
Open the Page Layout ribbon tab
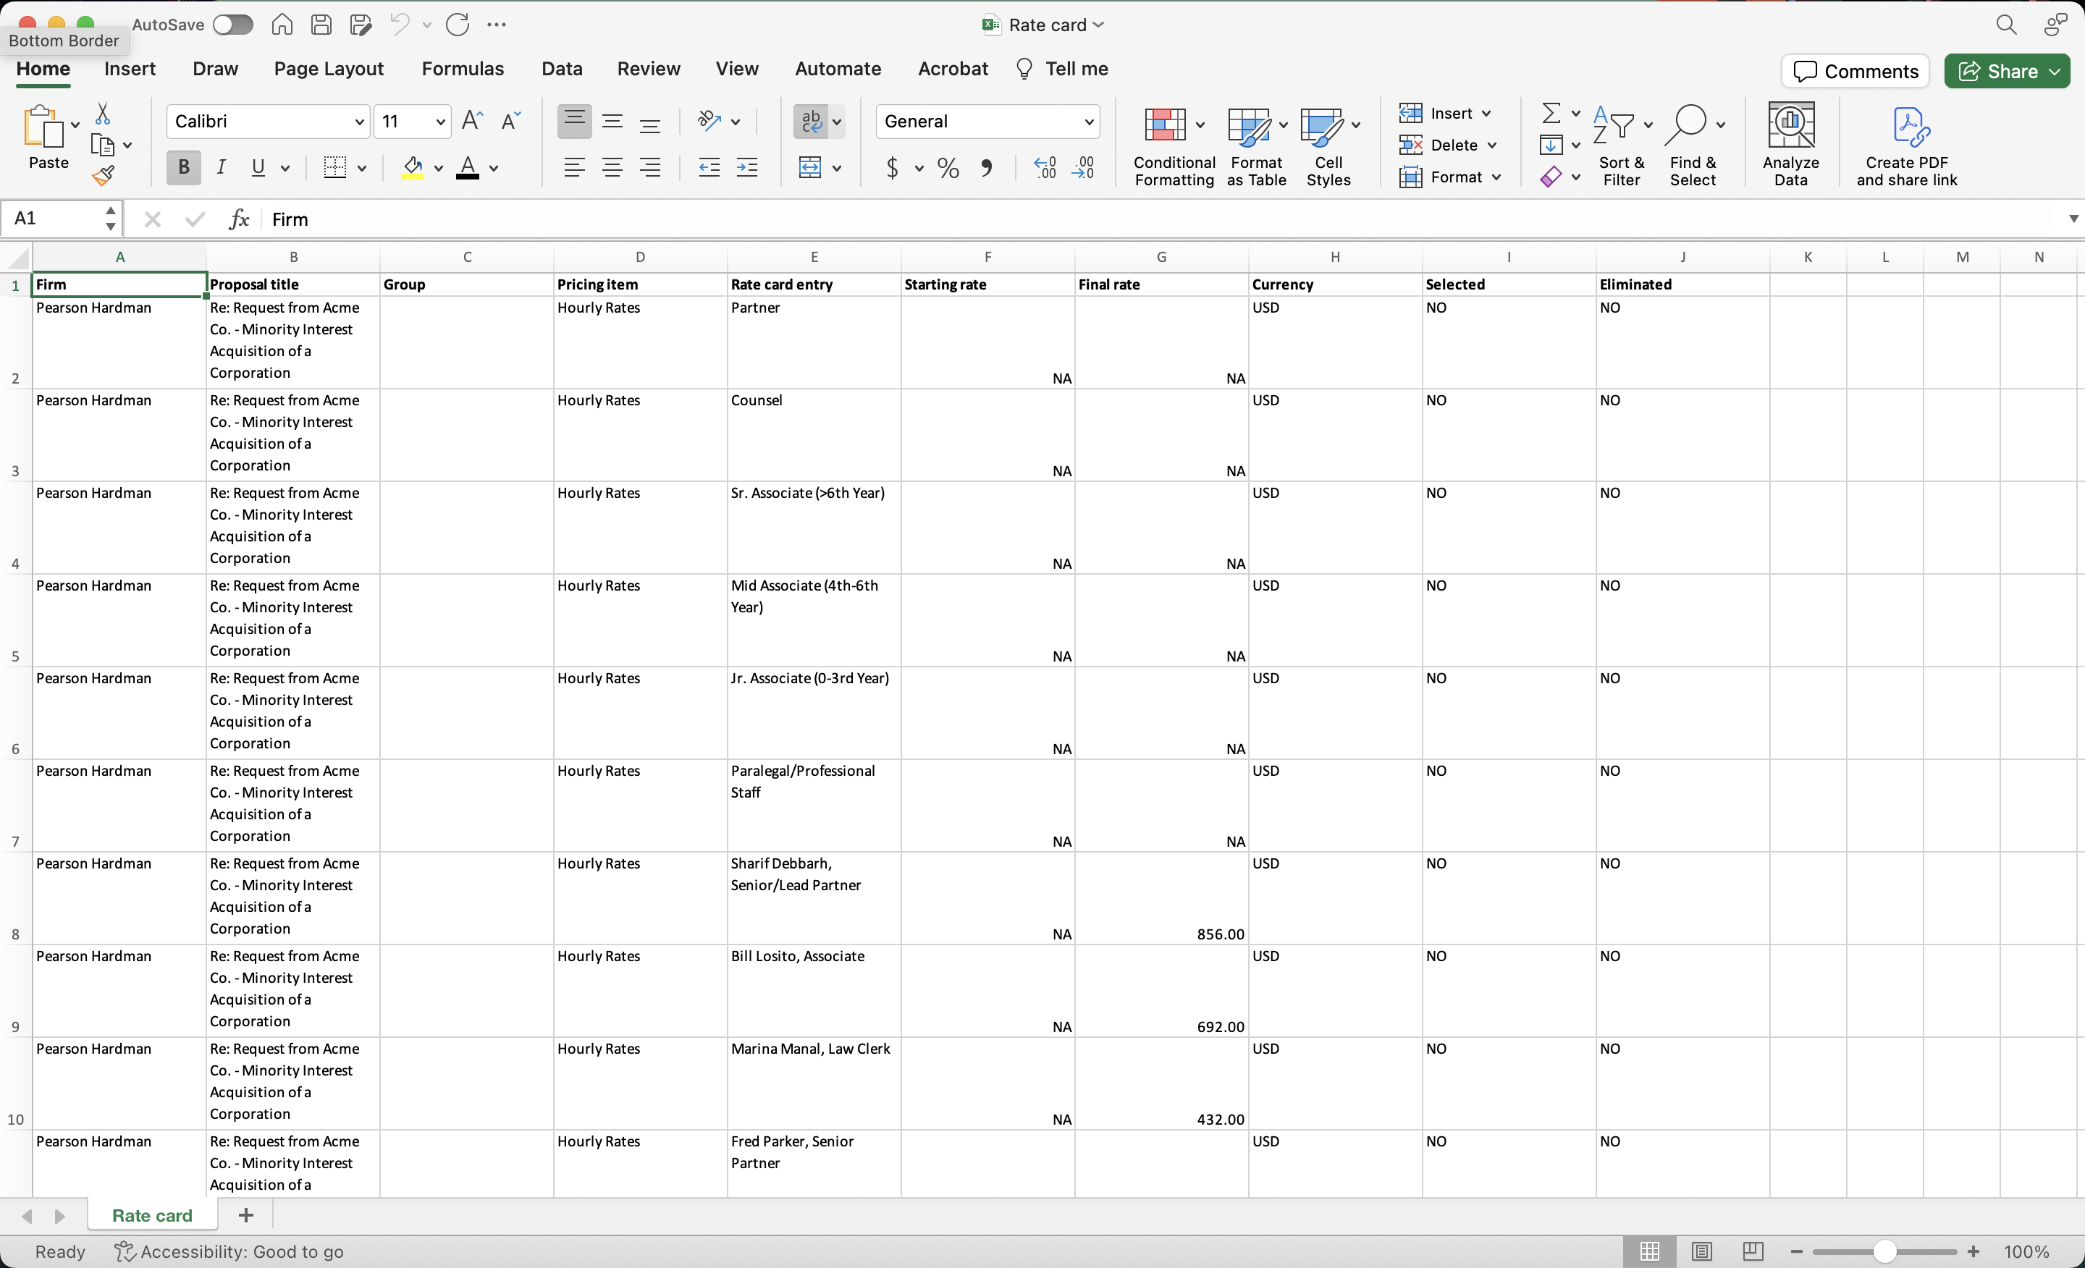(x=329, y=69)
